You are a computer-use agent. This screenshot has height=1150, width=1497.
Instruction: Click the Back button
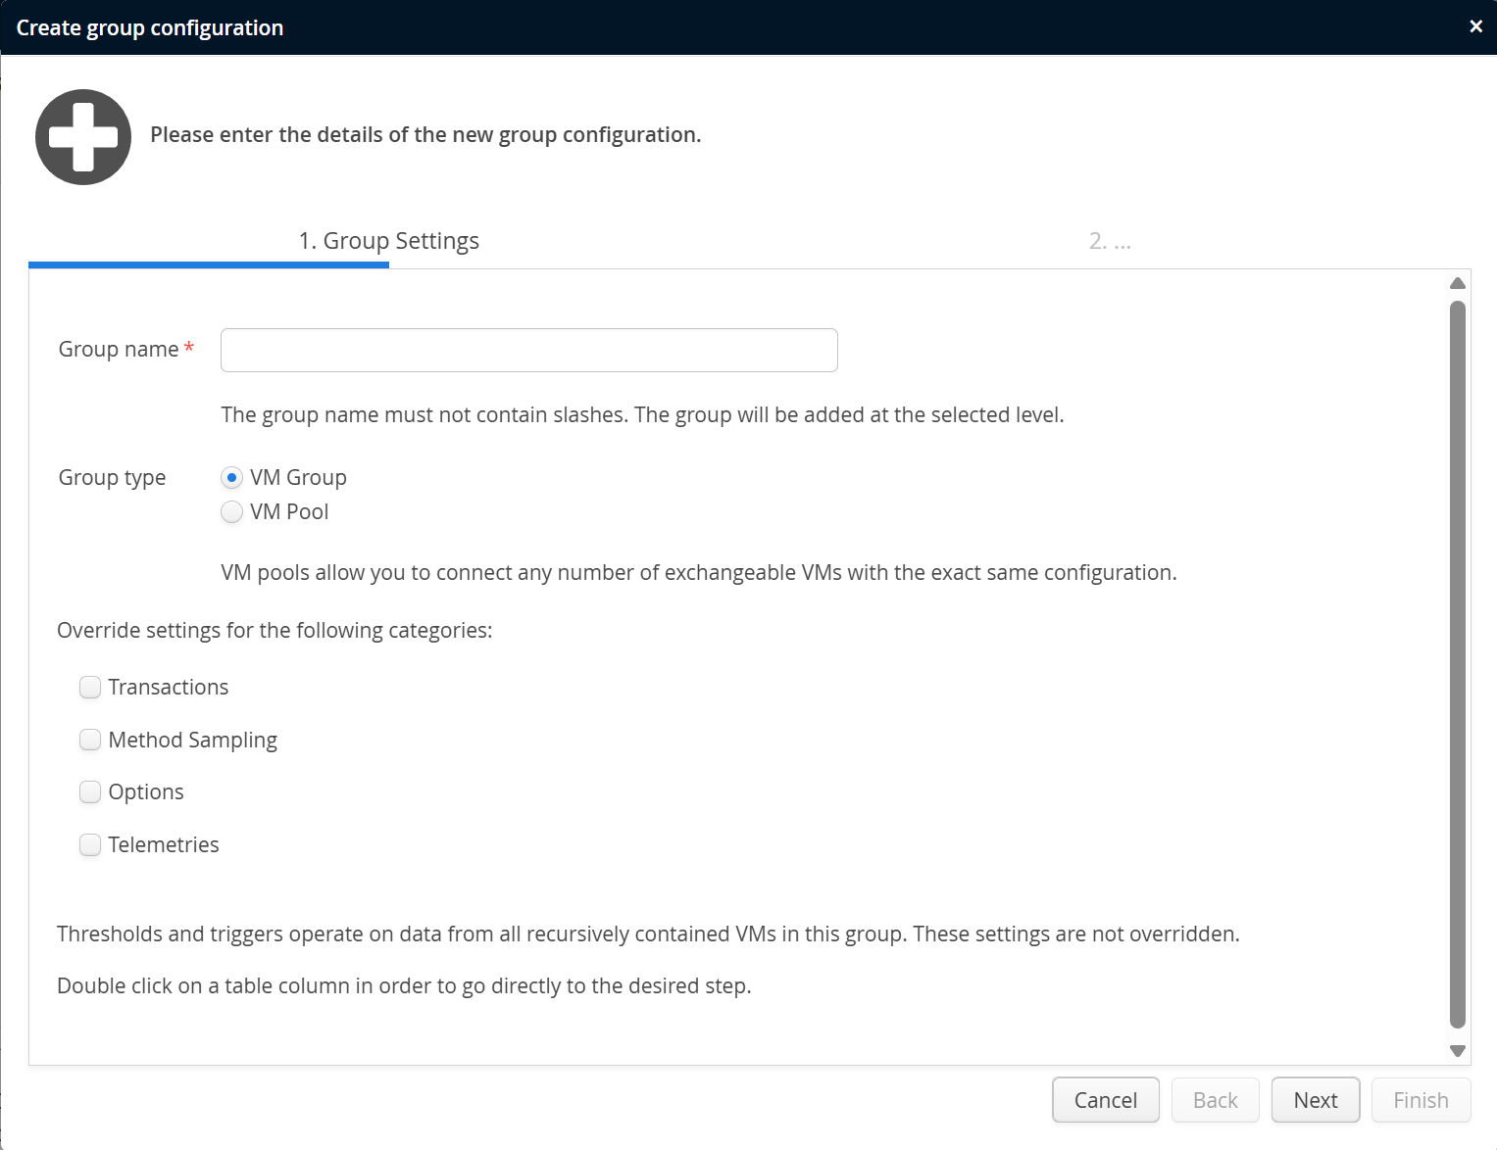[x=1215, y=1100]
